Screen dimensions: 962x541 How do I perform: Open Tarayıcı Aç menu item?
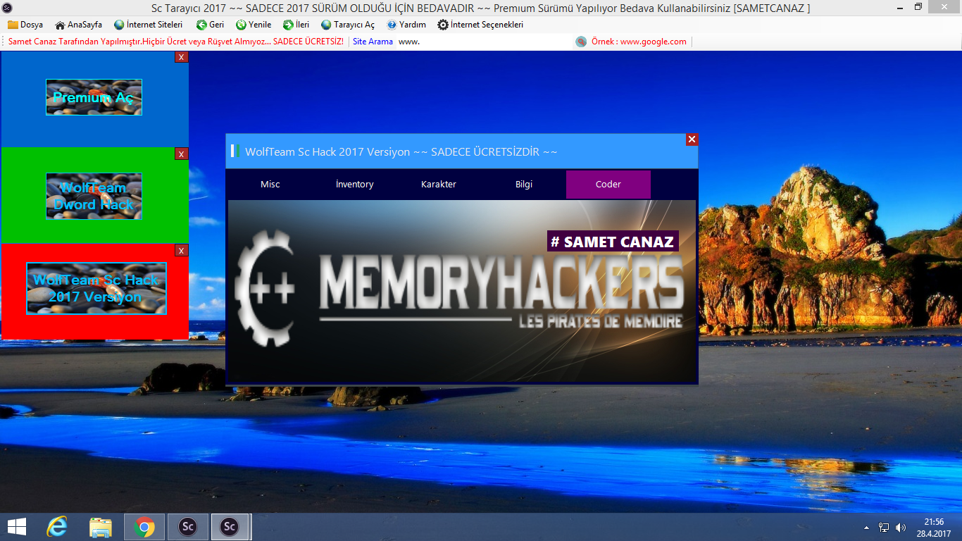(x=348, y=25)
